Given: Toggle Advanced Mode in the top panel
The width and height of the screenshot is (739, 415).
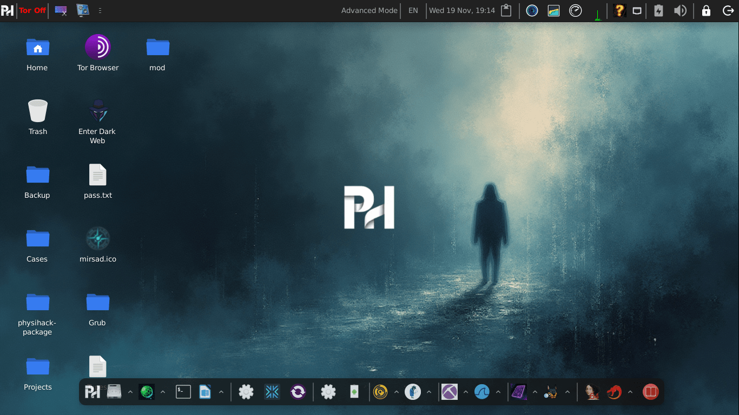Looking at the screenshot, I should click(369, 10).
